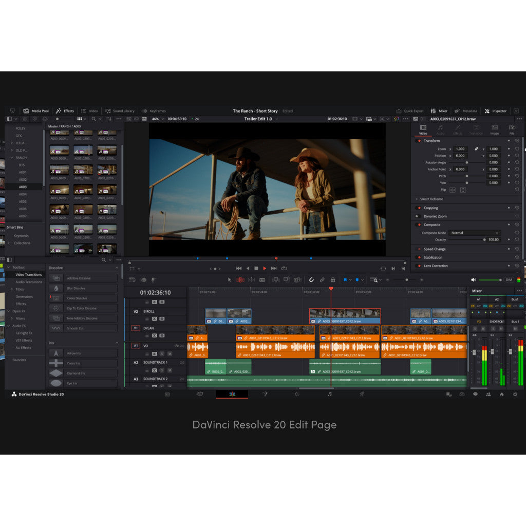Open the Color page icon
This screenshot has width=526, height=526.
tap(297, 394)
